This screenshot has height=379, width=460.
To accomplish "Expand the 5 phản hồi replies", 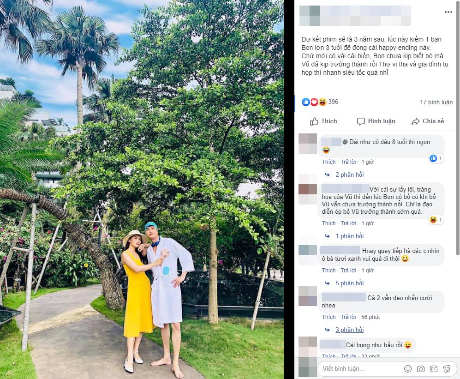I will point(349,283).
